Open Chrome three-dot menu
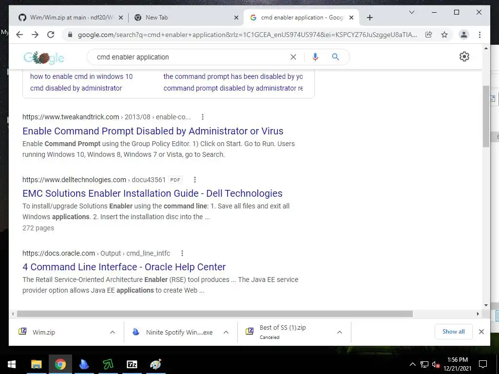 [x=480, y=35]
